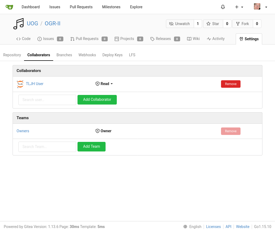Open the plus create-new dropdown

coord(239,7)
